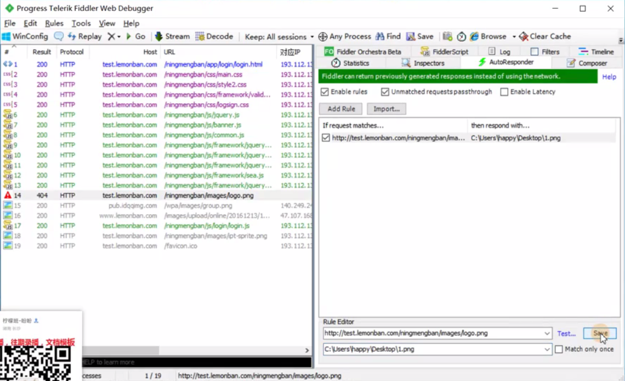Expand toolbar overflow arrow at right edge

click(621, 40)
